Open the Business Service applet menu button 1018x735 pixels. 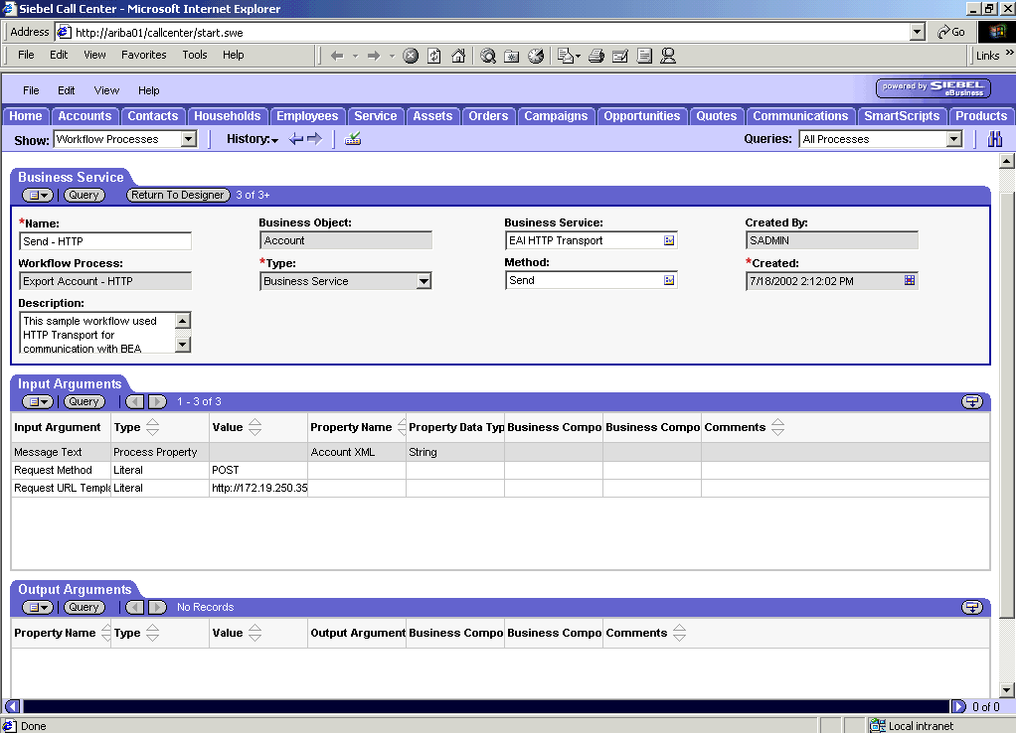pos(38,195)
